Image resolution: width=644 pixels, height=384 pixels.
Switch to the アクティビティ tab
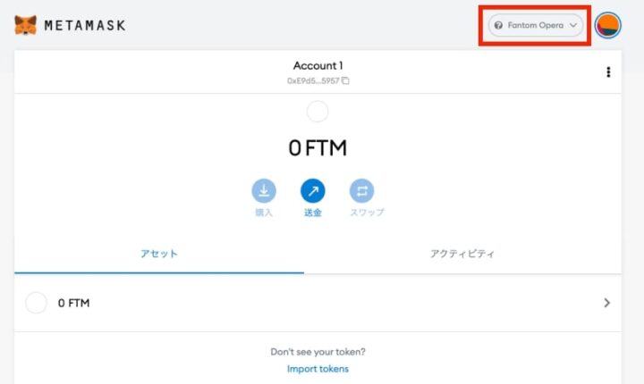[462, 254]
